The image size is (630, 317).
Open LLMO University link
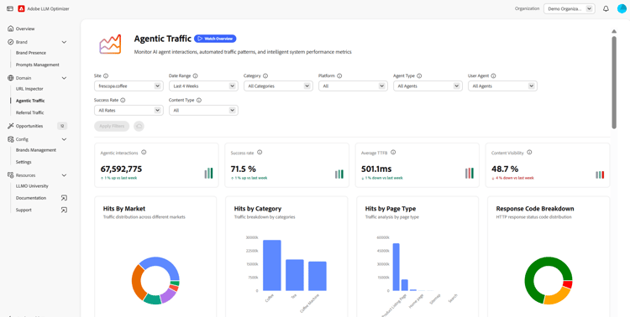[x=32, y=186]
